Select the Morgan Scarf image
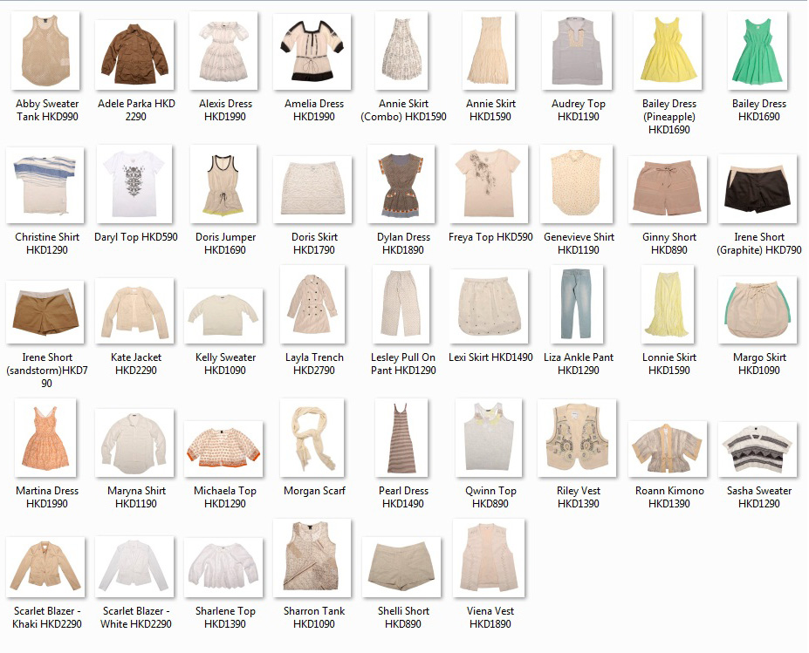The height and width of the screenshot is (653, 809). point(312,438)
